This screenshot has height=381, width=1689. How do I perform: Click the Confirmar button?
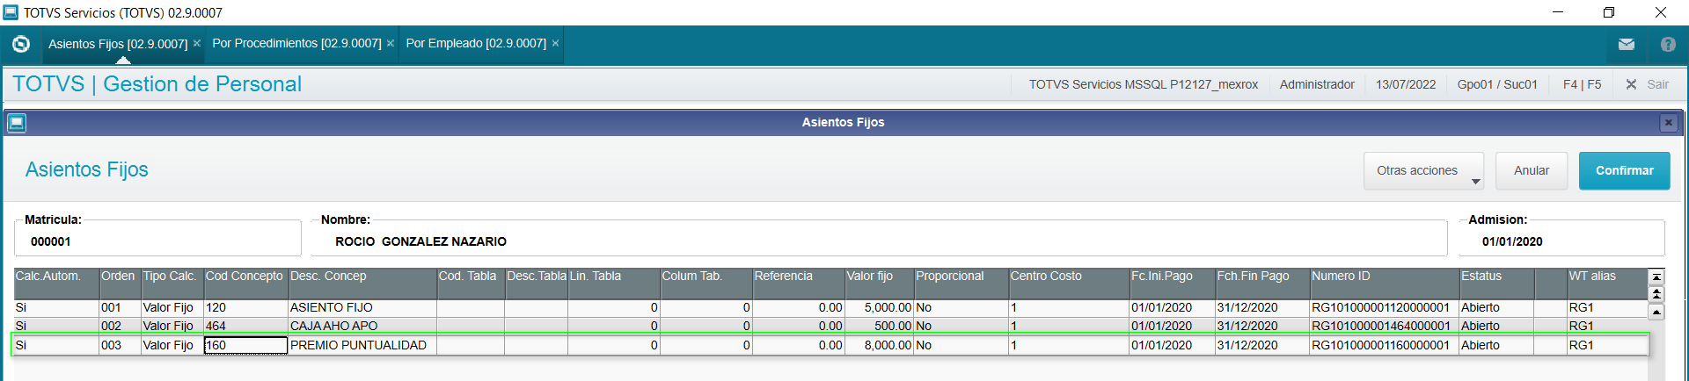[1624, 171]
